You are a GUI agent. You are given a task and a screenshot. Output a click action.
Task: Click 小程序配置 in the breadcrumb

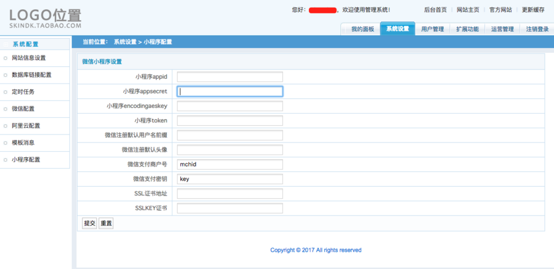pyautogui.click(x=158, y=42)
